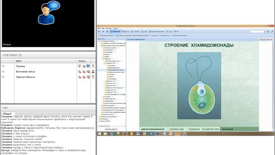Click the tree panel horizontal scrollbar

[x=112, y=126]
